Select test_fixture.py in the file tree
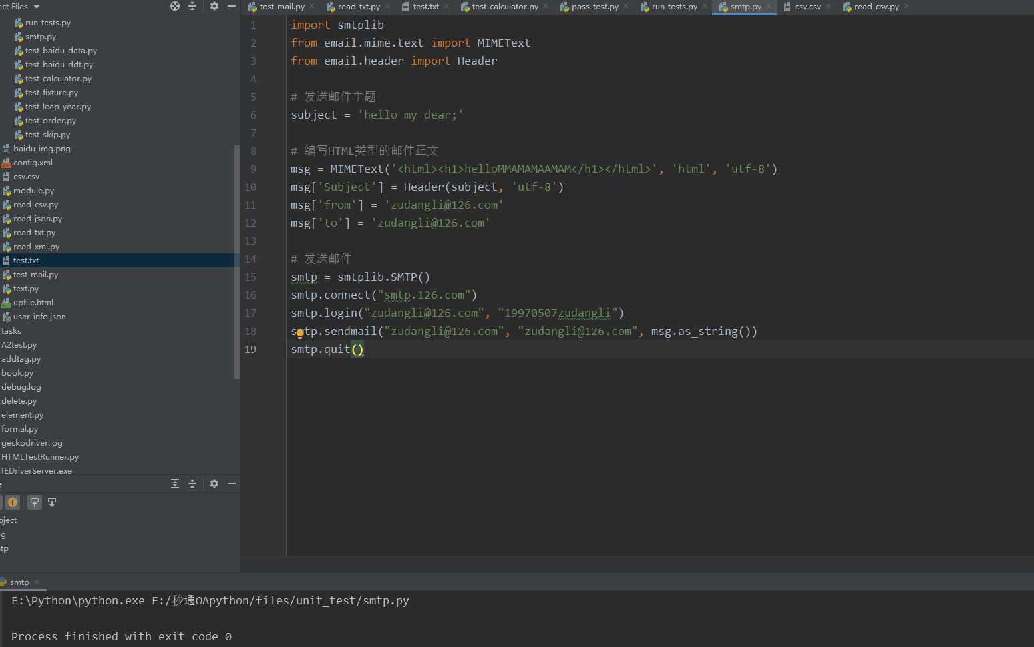The height and width of the screenshot is (647, 1034). click(x=51, y=93)
